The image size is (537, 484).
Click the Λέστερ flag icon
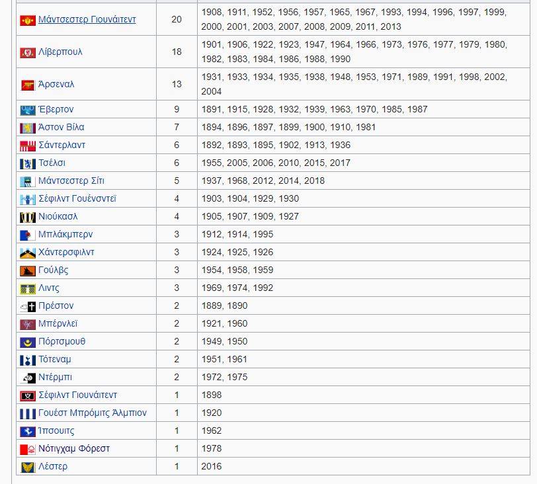28,467
